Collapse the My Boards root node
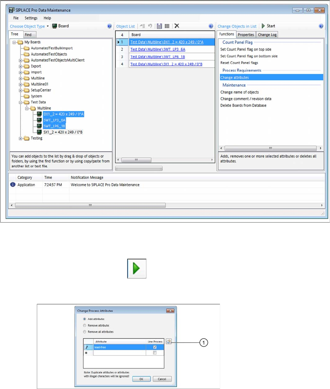This screenshot has height=389, width=330. point(14,42)
